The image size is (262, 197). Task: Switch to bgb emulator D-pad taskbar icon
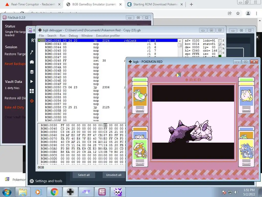70,192
